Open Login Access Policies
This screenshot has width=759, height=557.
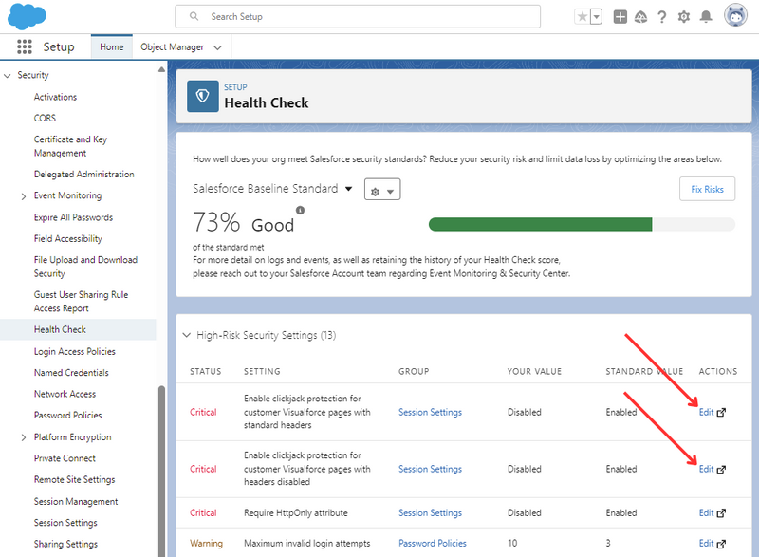[75, 351]
